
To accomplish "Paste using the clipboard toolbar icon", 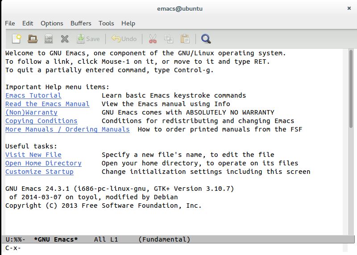I will point(185,39).
